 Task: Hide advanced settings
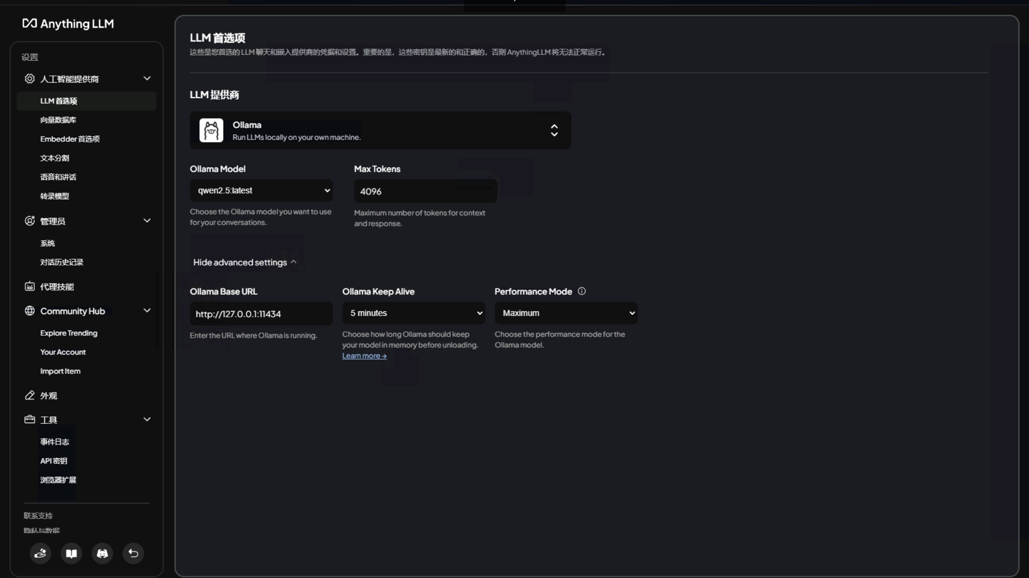click(245, 262)
